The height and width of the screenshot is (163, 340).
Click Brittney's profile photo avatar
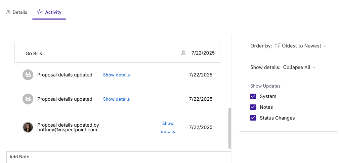tap(28, 127)
